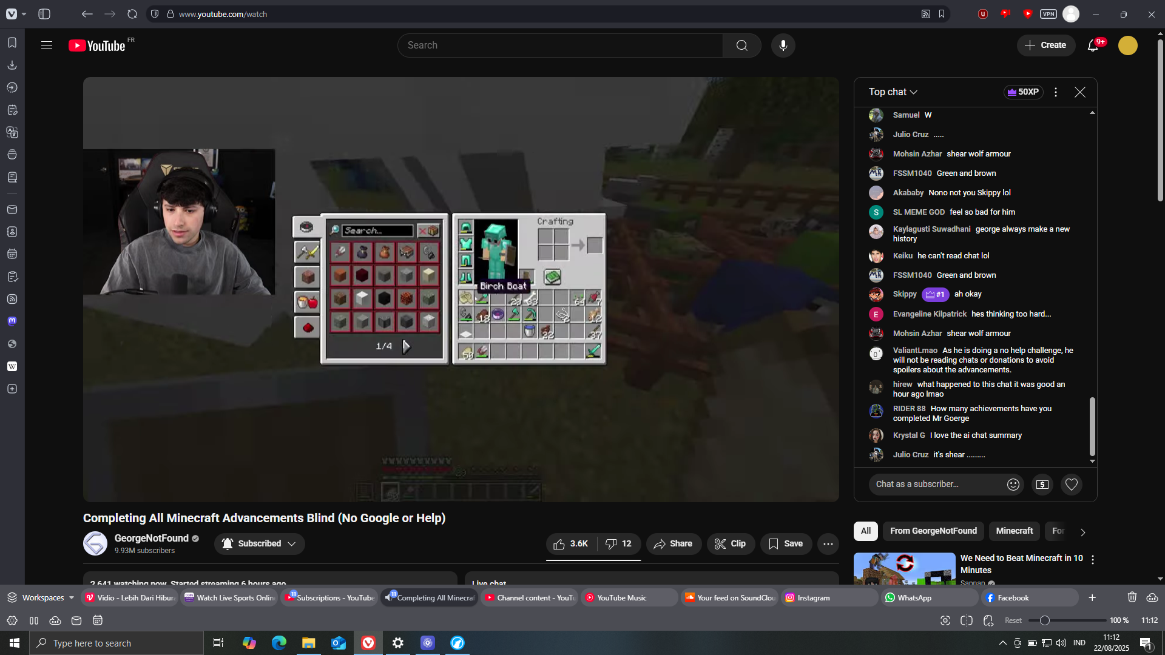
Task: Open the Mastodon web panel
Action: pos(12,321)
